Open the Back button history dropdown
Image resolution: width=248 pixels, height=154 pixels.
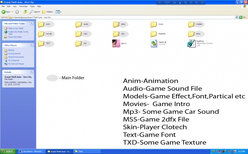coord(12,12)
